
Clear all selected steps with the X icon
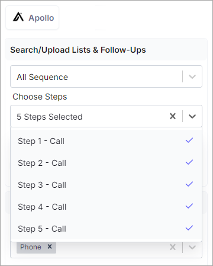(x=173, y=116)
